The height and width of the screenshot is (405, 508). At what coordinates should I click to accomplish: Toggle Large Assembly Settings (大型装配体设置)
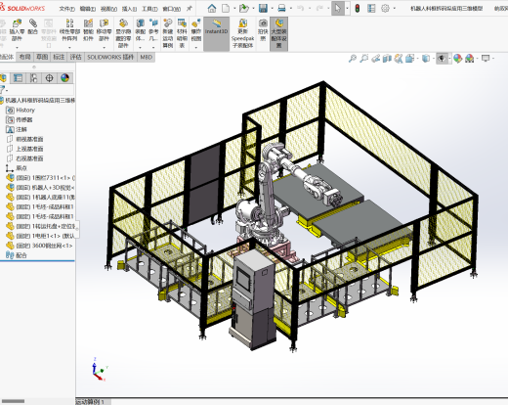(278, 33)
